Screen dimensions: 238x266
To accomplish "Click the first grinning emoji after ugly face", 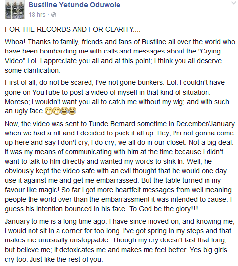I will coord(48,111).
